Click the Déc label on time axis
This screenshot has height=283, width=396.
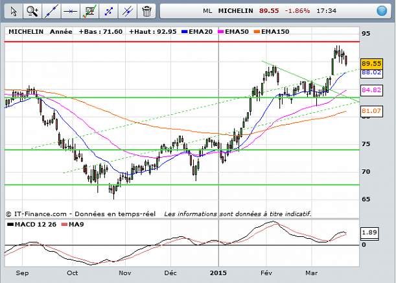tap(170, 273)
